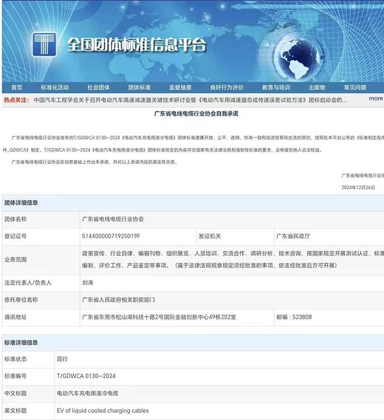
Task: Open 良好行为评价 from the nav bar
Action: 227,87
